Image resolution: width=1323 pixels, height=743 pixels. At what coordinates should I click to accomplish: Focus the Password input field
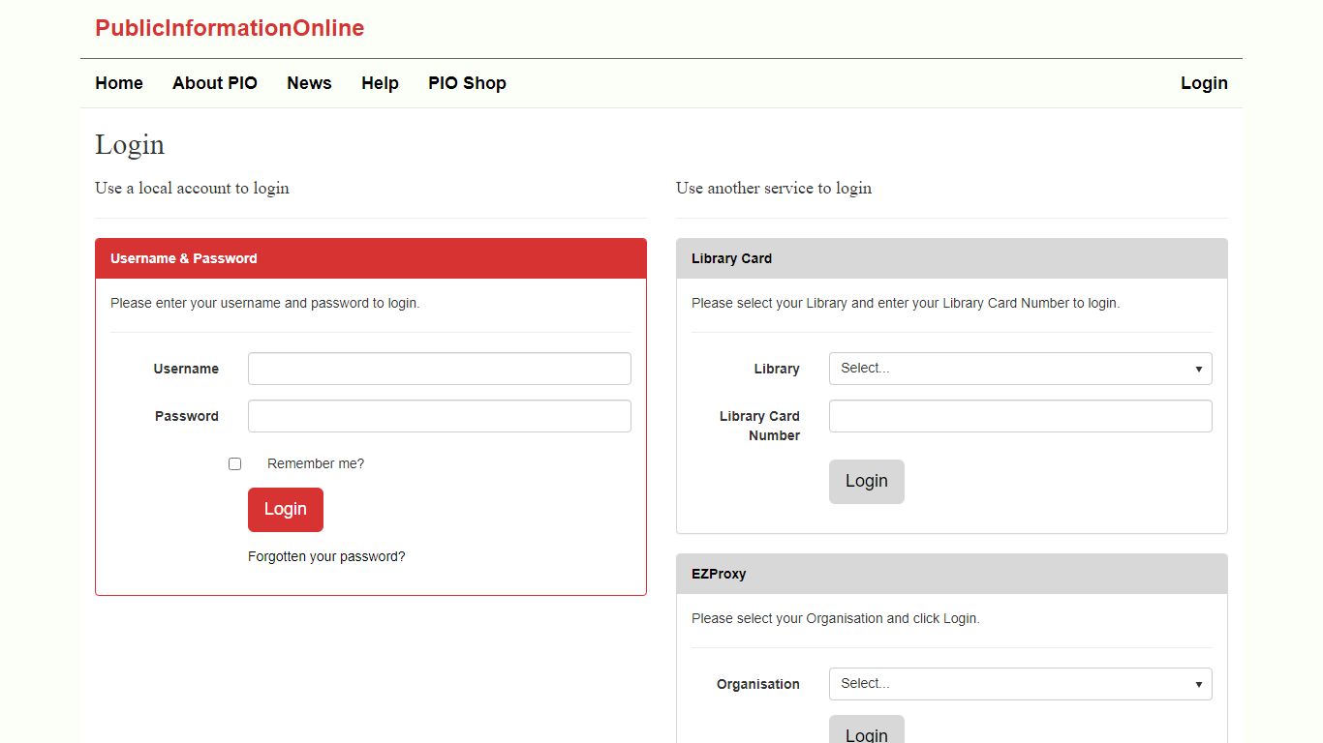(x=440, y=416)
